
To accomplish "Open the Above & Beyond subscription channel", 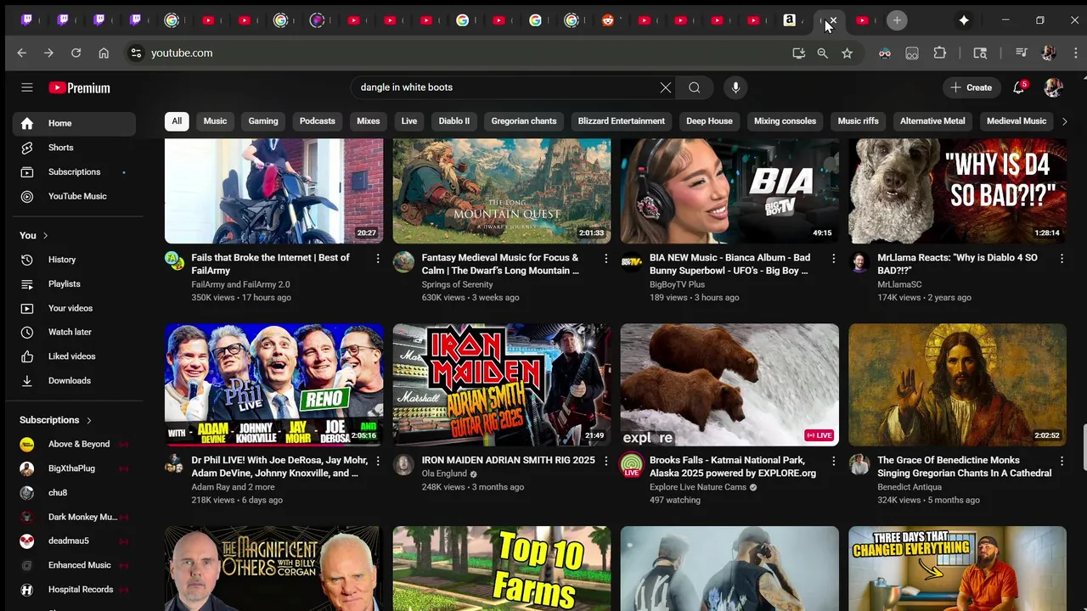I will tap(74, 444).
